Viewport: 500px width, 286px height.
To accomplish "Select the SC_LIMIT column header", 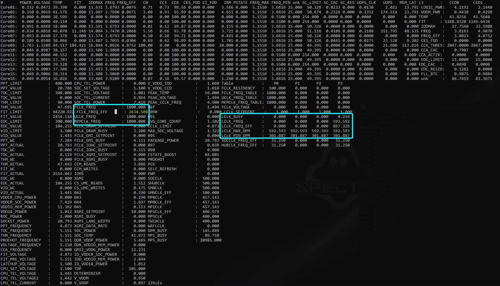I will [x=312, y=3].
